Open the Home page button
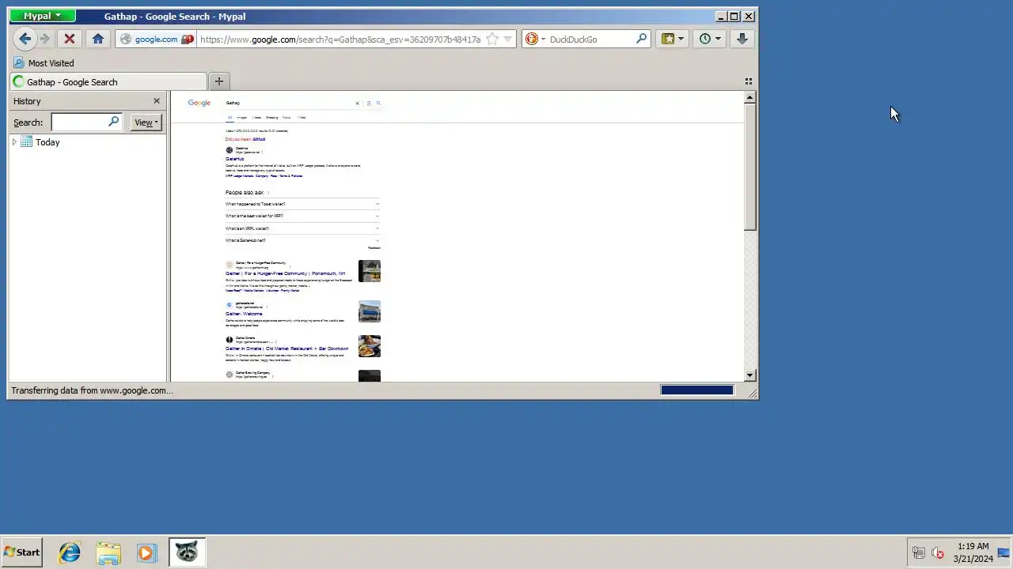1013x569 pixels. (x=98, y=39)
